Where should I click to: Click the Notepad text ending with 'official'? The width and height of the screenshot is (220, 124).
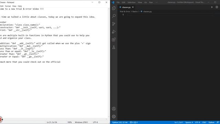[30, 62]
